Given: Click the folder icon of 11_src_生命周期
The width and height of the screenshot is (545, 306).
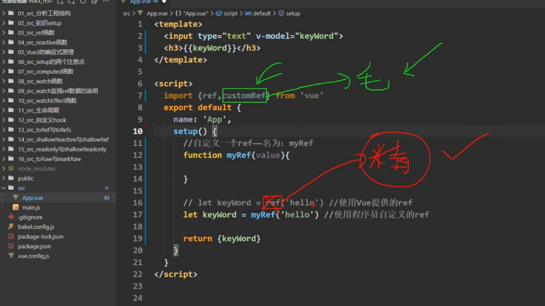Looking at the screenshot, I should coord(11,110).
